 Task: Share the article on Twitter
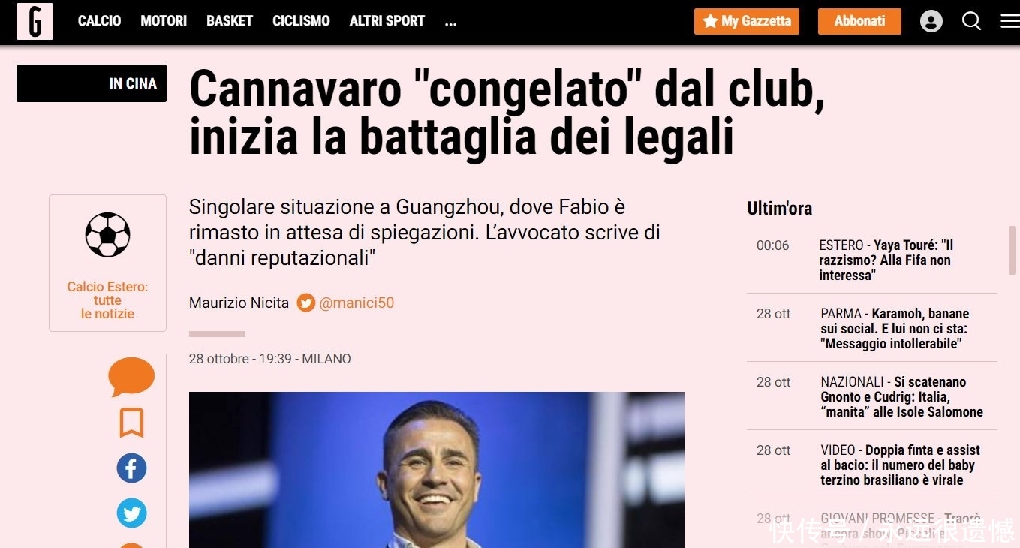[131, 514]
